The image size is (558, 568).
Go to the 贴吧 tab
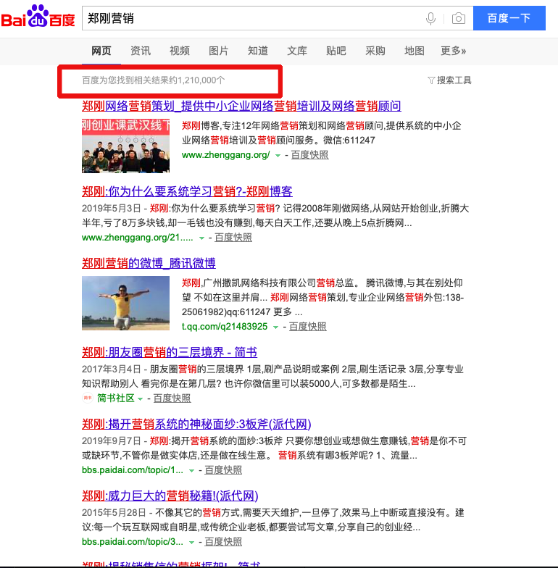coord(336,51)
